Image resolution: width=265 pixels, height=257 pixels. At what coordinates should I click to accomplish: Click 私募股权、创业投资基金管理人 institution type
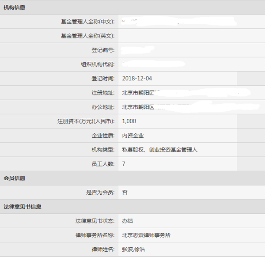[160, 150]
